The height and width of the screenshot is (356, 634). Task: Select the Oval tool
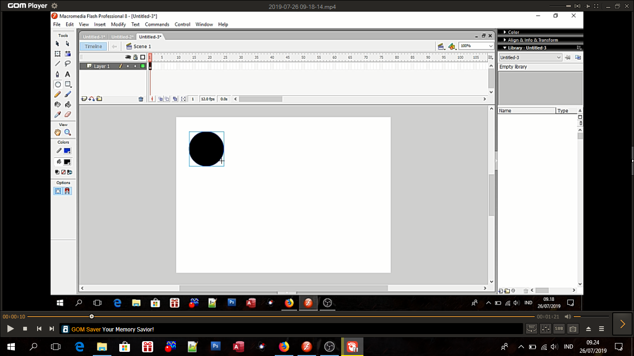coord(58,84)
